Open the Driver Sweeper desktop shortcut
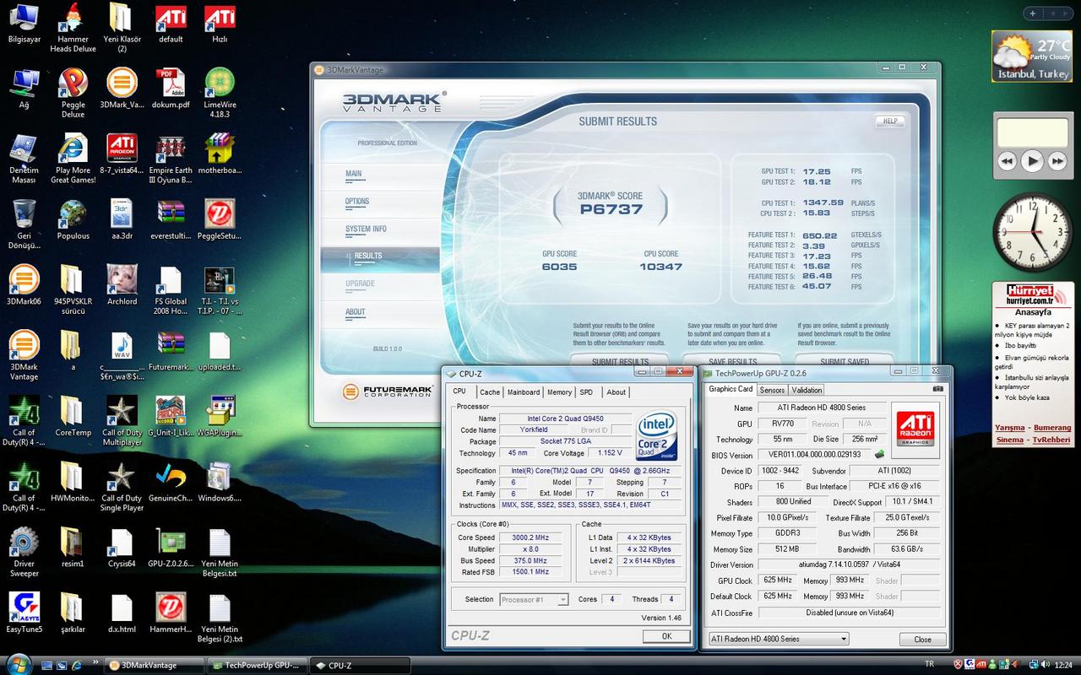This screenshot has width=1081, height=675. click(24, 553)
